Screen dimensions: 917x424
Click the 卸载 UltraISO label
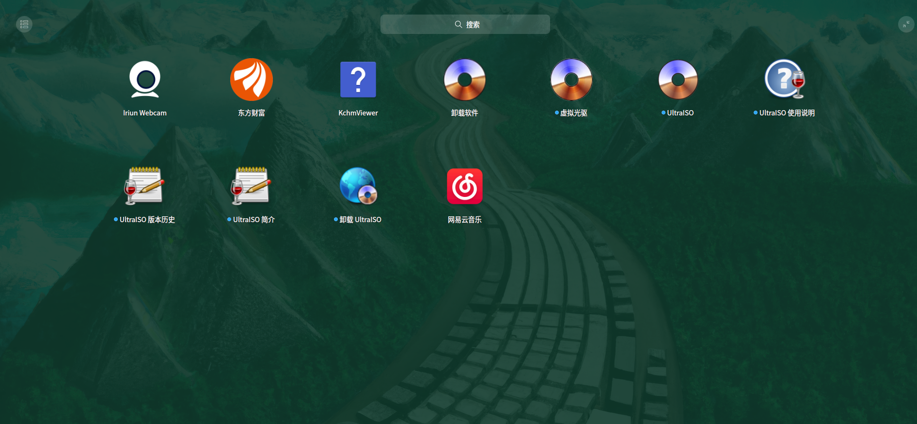361,220
